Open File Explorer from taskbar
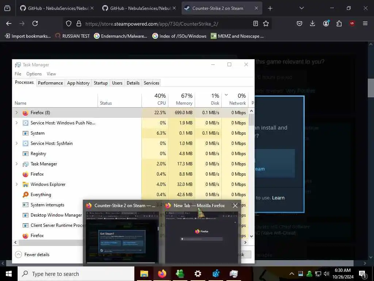 coord(144,274)
